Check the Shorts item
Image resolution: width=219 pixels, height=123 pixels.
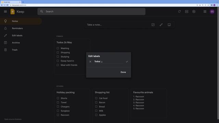point(58,98)
